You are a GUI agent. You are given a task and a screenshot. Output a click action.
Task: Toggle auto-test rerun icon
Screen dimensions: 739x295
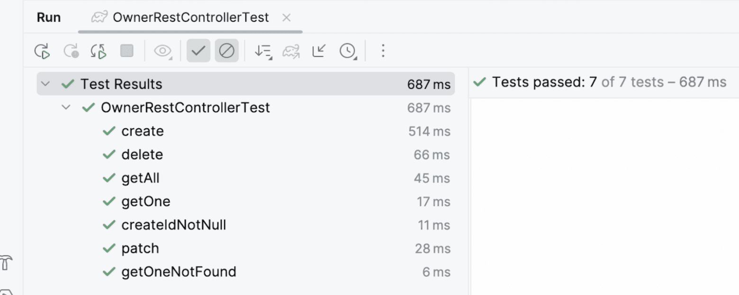(99, 51)
